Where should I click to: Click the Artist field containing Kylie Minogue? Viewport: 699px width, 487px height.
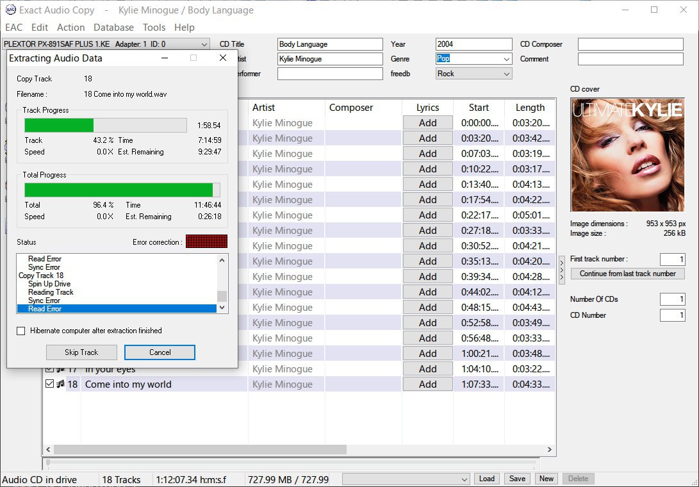click(x=330, y=59)
